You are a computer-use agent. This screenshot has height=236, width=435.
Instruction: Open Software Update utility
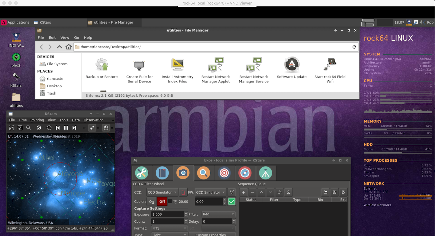[292, 69]
